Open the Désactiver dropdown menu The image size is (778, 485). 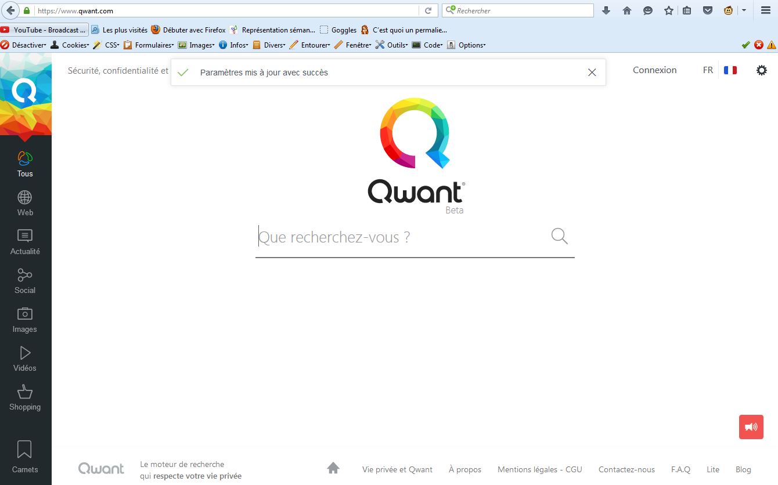pos(23,45)
